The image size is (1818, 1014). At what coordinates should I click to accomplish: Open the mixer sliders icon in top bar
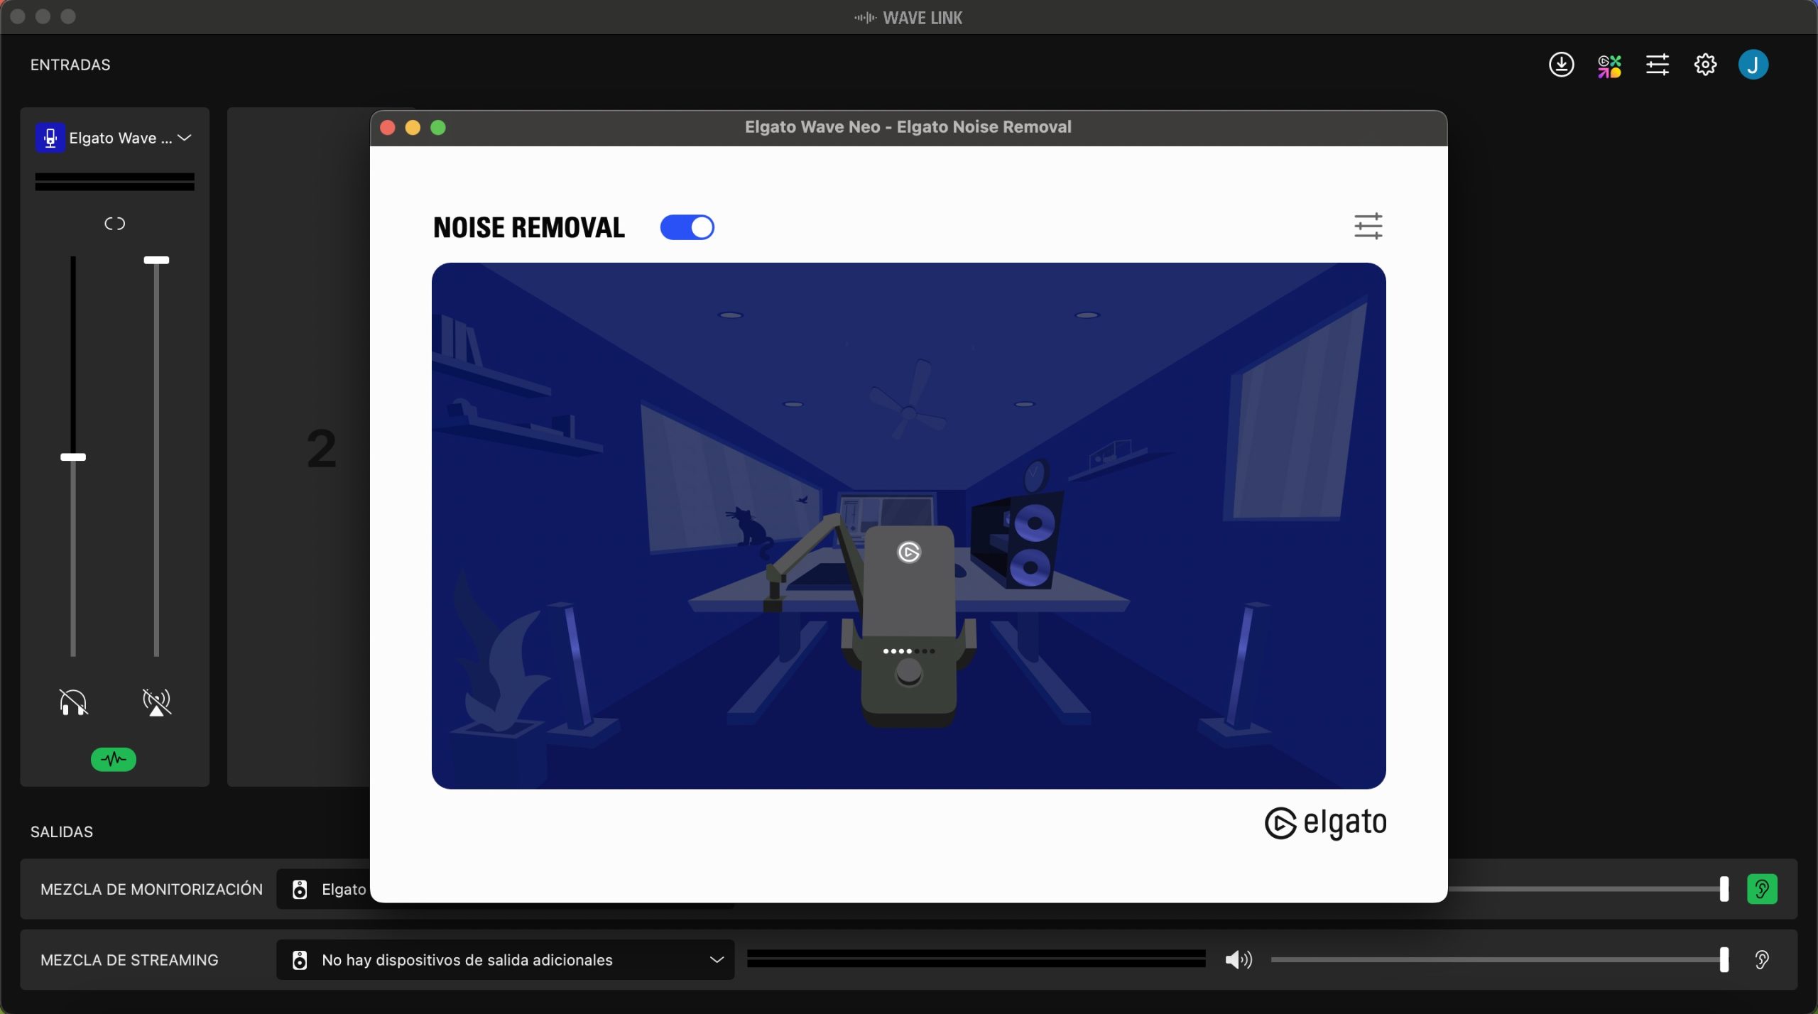[x=1657, y=65]
